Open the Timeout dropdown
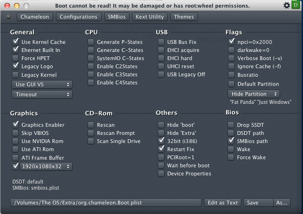The width and height of the screenshot is (303, 214). pyautogui.click(x=42, y=94)
